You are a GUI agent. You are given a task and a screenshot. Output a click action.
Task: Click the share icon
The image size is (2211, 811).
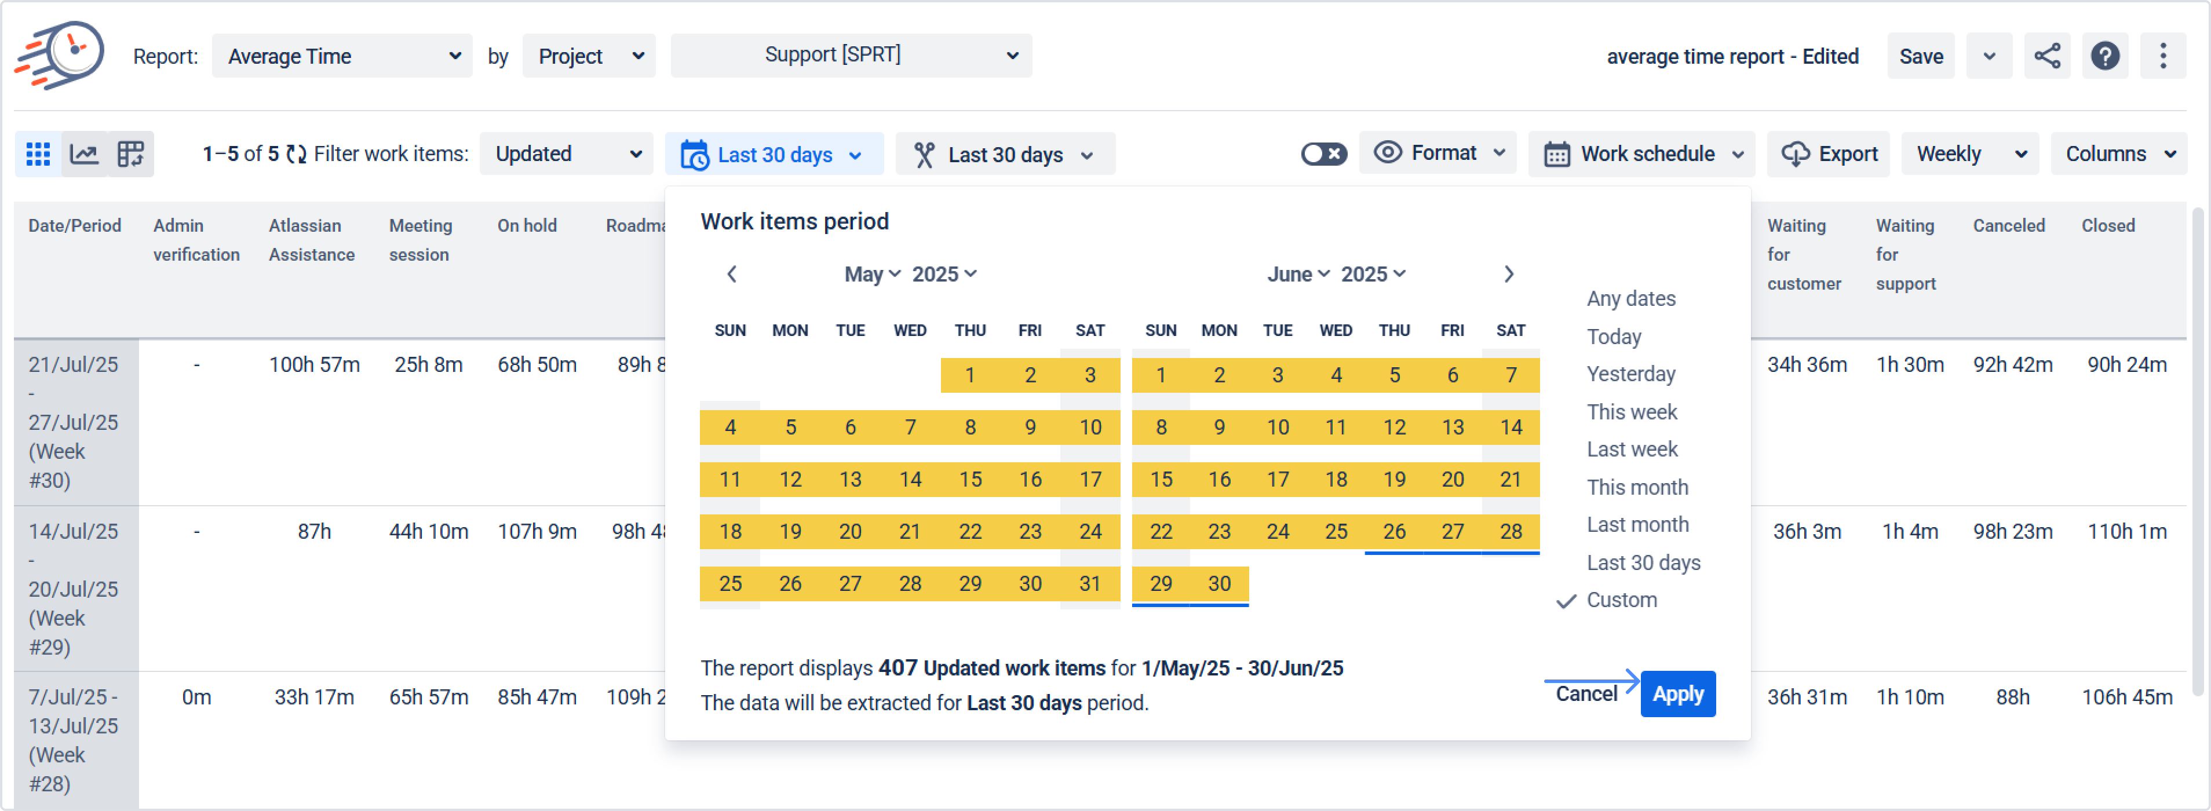pyautogui.click(x=2046, y=57)
